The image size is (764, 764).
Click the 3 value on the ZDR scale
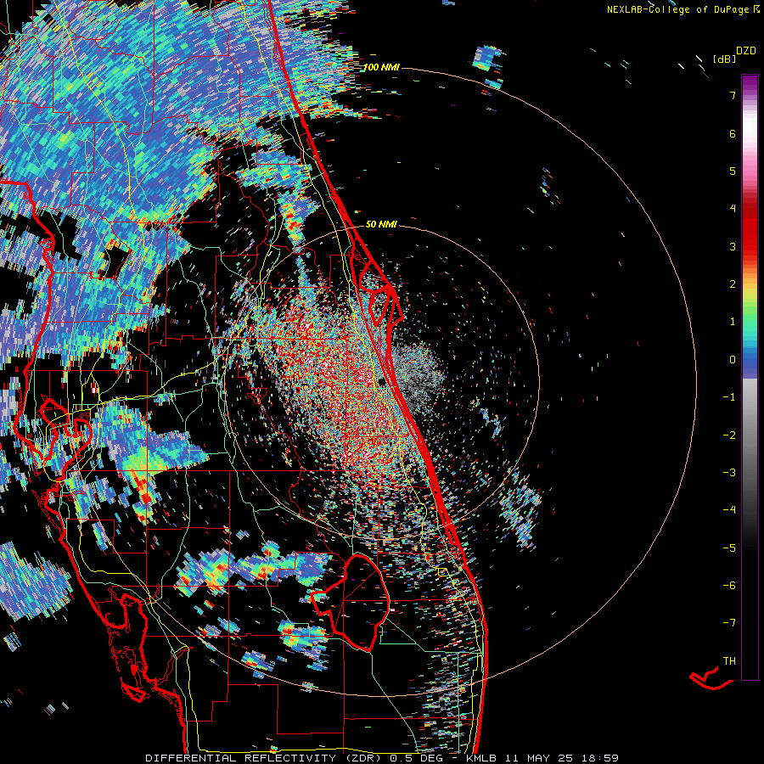(x=733, y=246)
